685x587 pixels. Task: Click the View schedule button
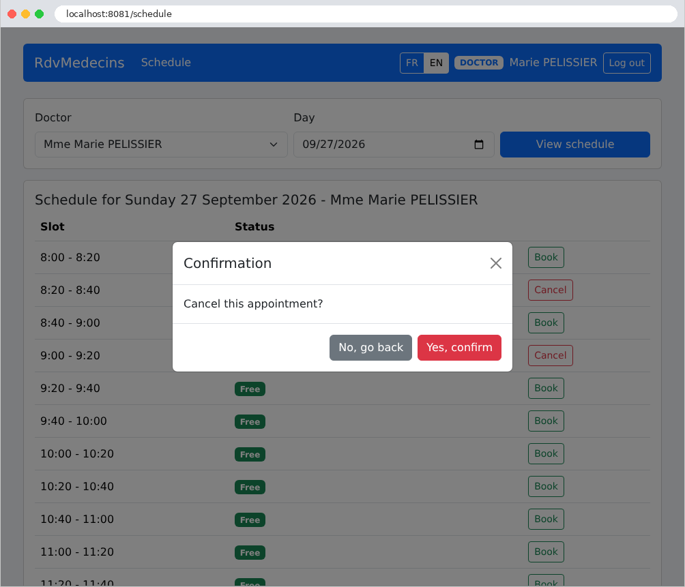575,145
